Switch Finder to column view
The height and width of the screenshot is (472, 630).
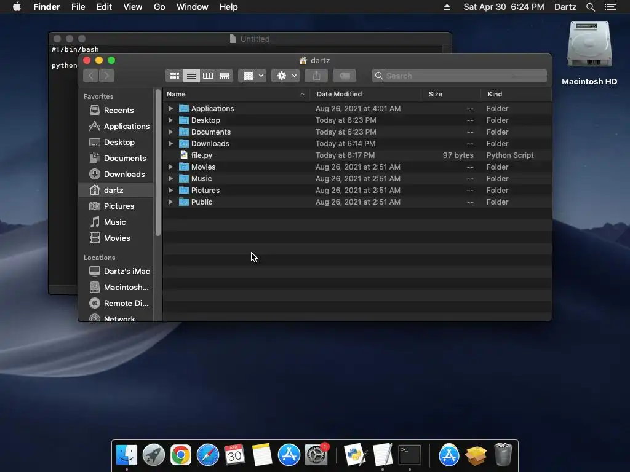pyautogui.click(x=208, y=76)
